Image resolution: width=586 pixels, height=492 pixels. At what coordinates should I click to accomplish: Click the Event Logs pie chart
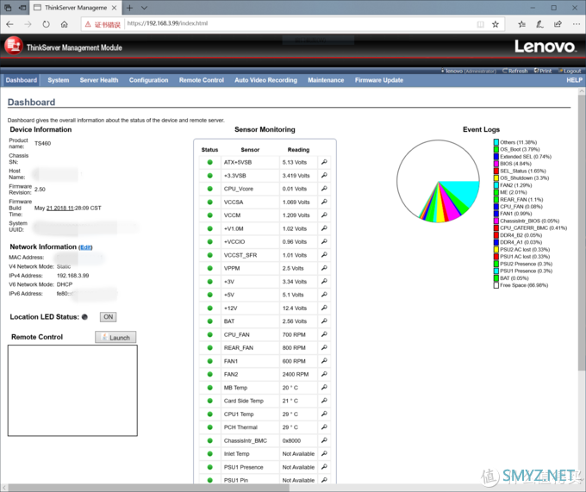(x=438, y=181)
